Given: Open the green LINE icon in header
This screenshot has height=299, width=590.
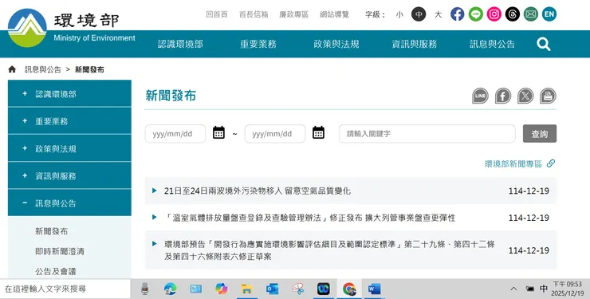Looking at the screenshot, I should tap(476, 14).
